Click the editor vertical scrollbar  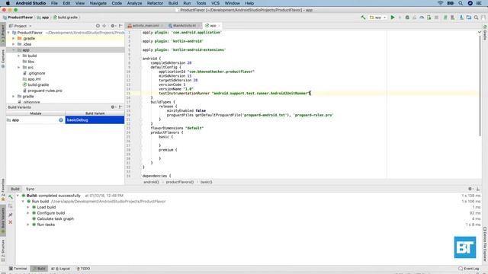coord(480,85)
